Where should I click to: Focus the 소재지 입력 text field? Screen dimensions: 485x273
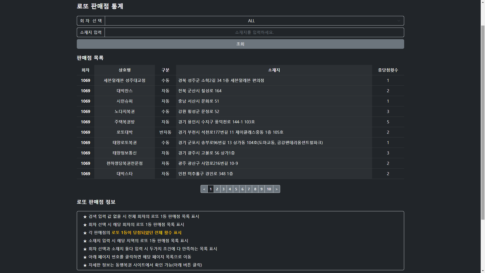tap(254, 32)
